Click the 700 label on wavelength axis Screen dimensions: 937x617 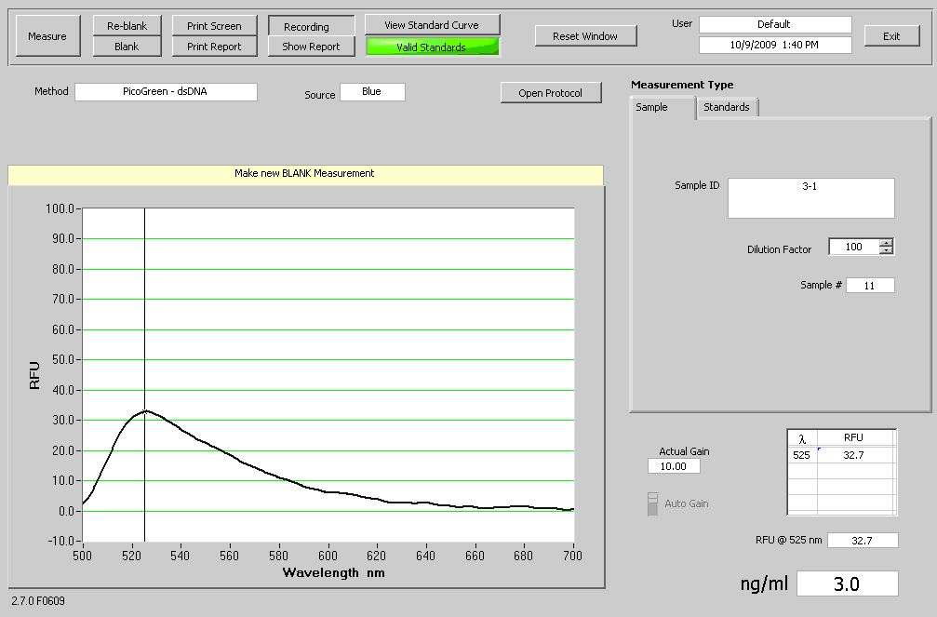pyautogui.click(x=572, y=556)
